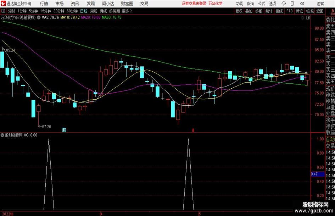Expand 股朋指标网 sub-indicator dropdown arrow
The height and width of the screenshot is (216, 335).
pos(2,135)
